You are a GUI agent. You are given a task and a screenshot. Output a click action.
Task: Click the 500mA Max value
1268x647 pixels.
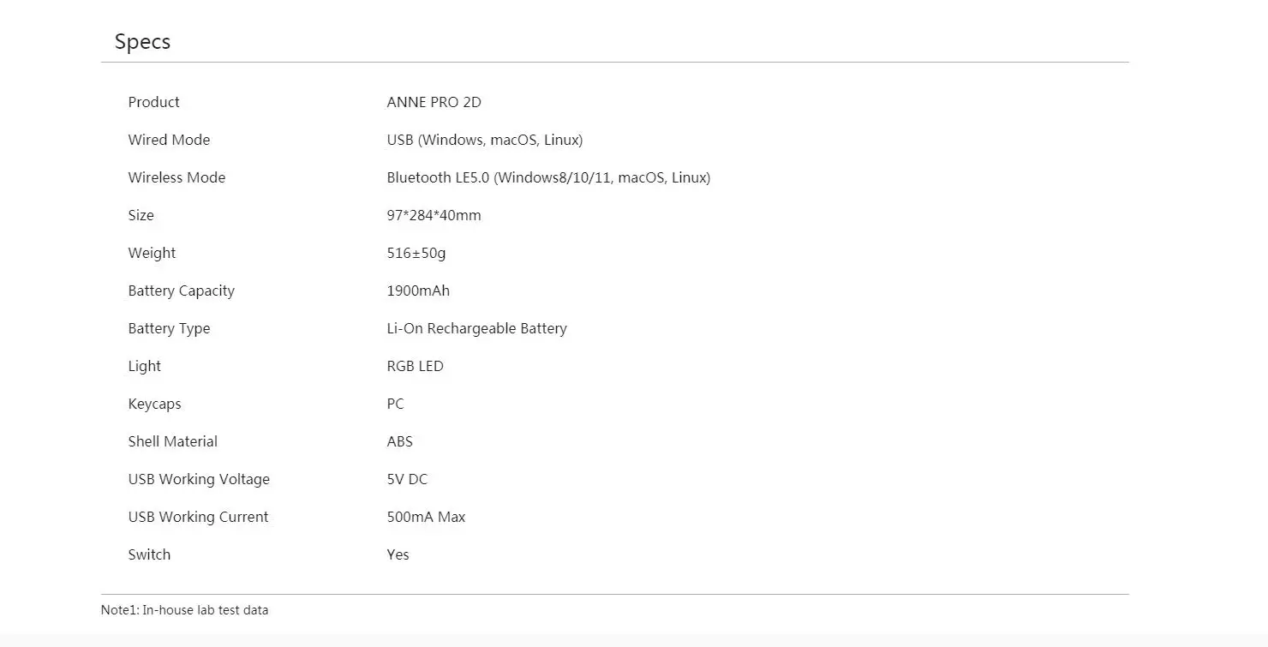pos(426,517)
